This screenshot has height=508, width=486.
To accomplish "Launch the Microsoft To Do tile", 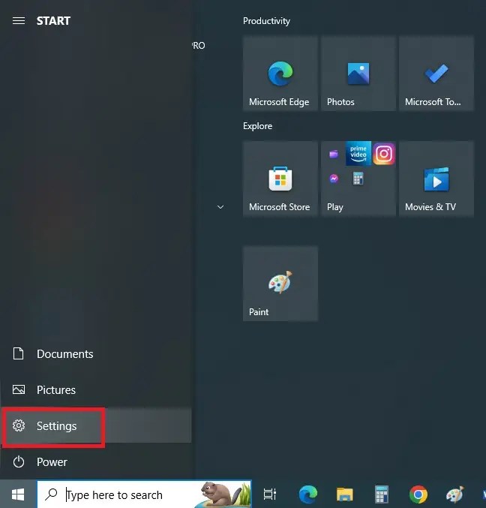I will pyautogui.click(x=436, y=74).
